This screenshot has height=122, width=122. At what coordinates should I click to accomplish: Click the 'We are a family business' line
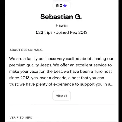coord(61,59)
